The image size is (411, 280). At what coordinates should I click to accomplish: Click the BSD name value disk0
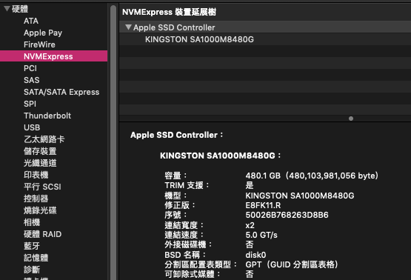[255, 255]
